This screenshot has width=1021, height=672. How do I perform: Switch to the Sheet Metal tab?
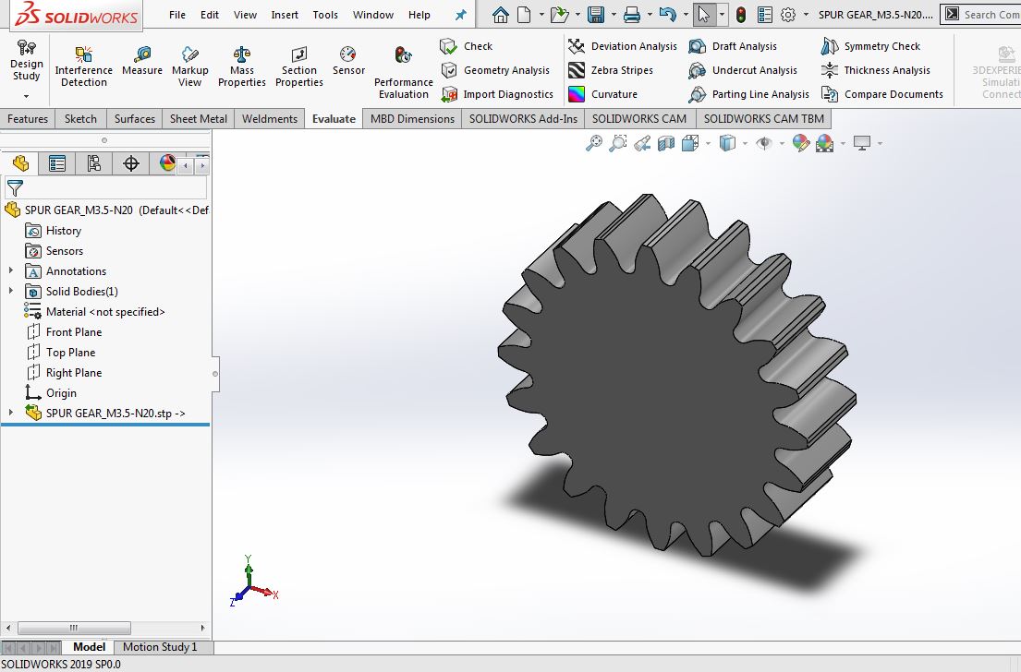198,118
